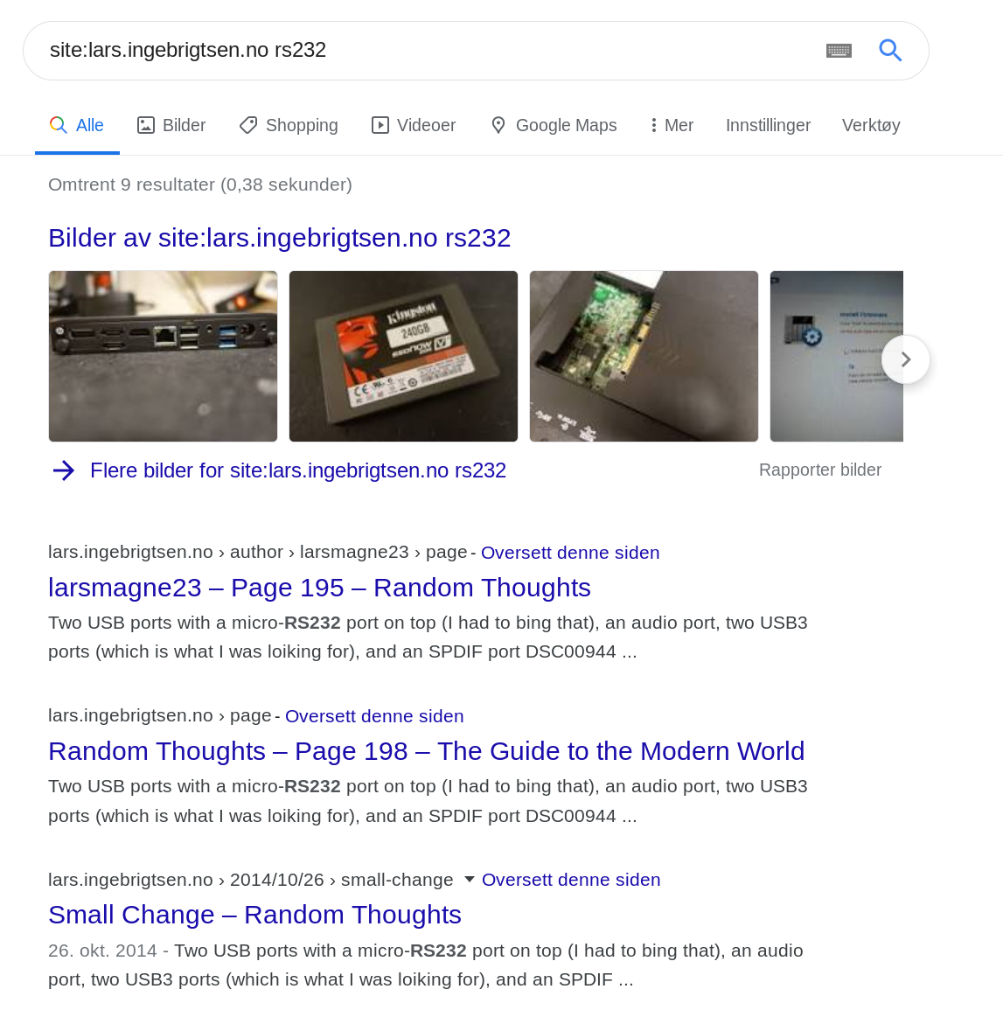Open the Bilder tab
The image size is (1003, 1017).
point(171,125)
